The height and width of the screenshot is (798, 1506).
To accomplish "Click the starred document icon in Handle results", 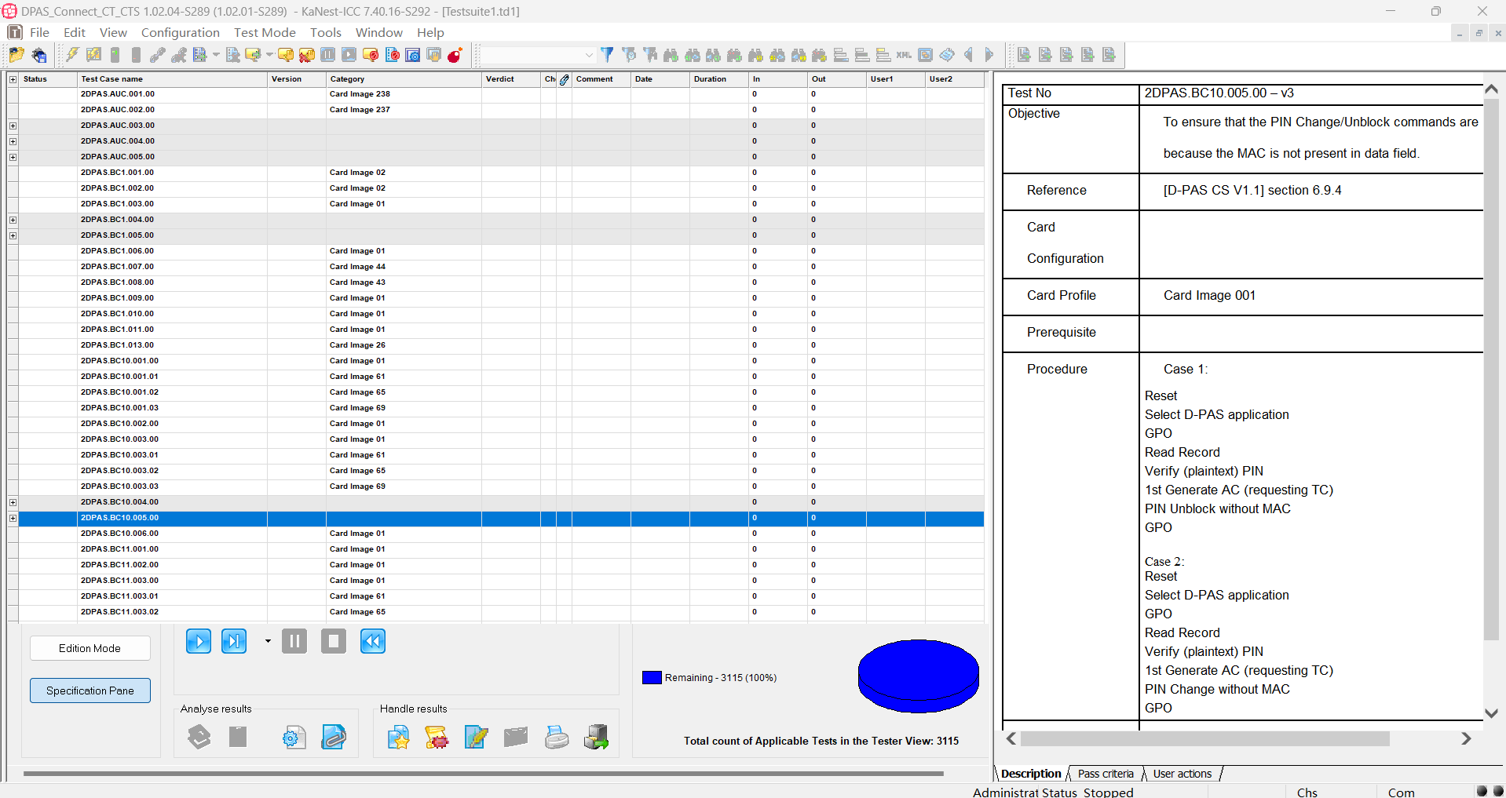I will 398,737.
